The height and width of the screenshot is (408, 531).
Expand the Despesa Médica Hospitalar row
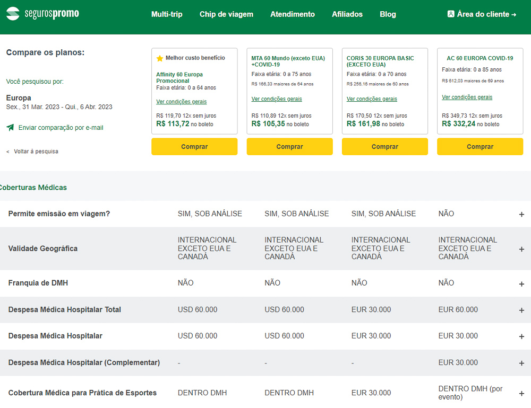point(521,336)
